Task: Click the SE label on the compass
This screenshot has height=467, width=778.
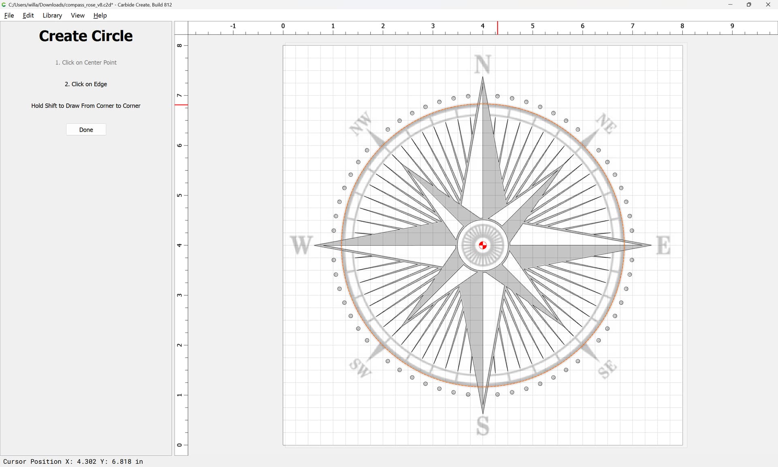Action: (607, 369)
